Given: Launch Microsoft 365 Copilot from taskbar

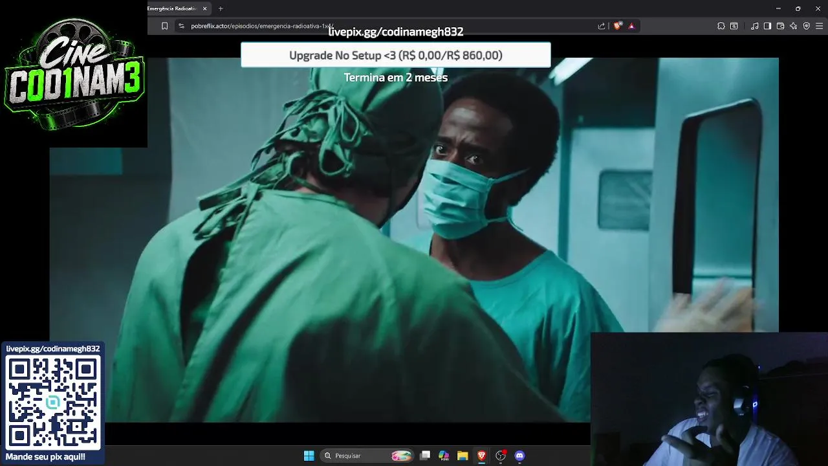Looking at the screenshot, I should coord(444,456).
